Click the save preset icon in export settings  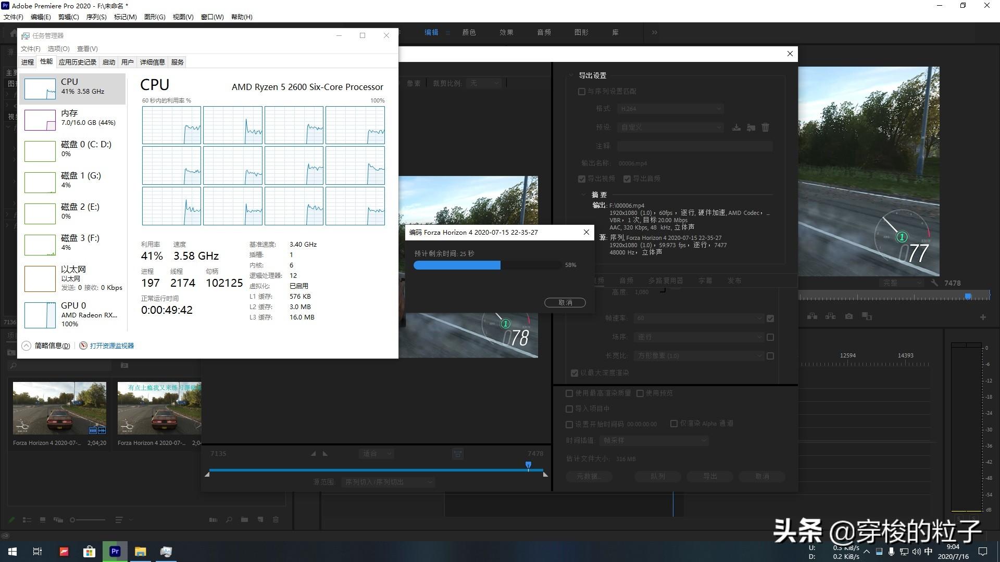point(736,127)
